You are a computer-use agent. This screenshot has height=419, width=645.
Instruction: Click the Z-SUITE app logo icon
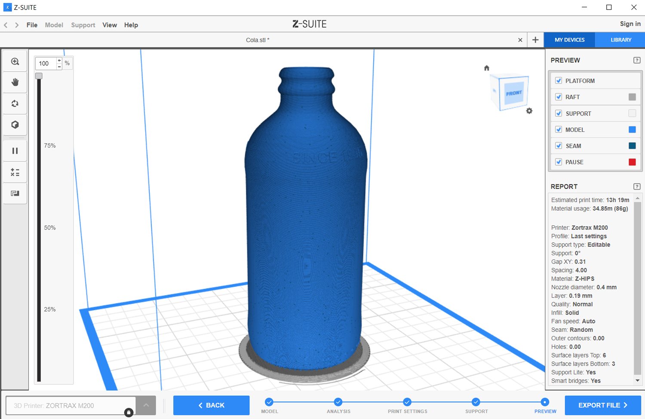coord(7,7)
